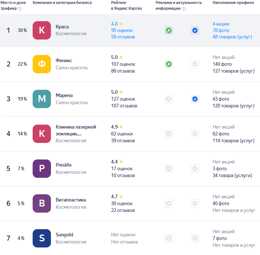Click '107 отзывов' in Марена row
This screenshot has height=255, width=260.
pos(124,106)
